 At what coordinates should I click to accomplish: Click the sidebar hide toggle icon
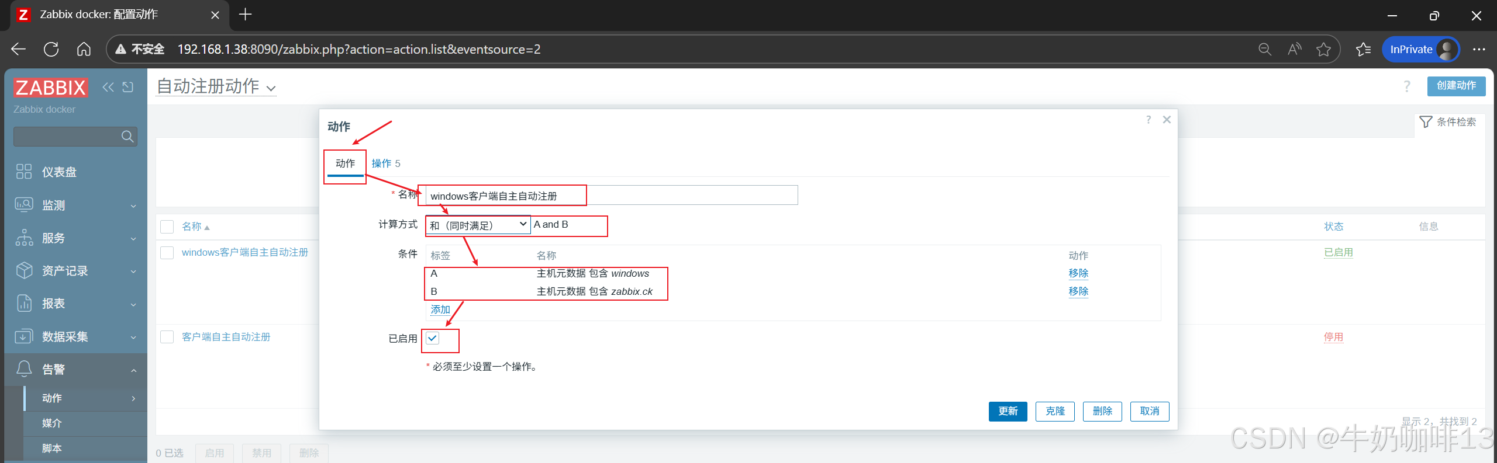128,87
